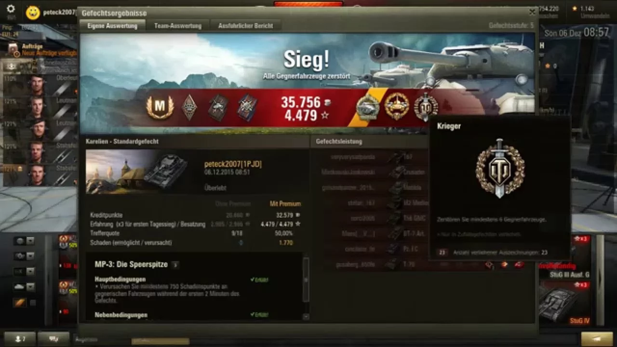Open the dropdown next to tank-silhouette filter

click(x=30, y=287)
